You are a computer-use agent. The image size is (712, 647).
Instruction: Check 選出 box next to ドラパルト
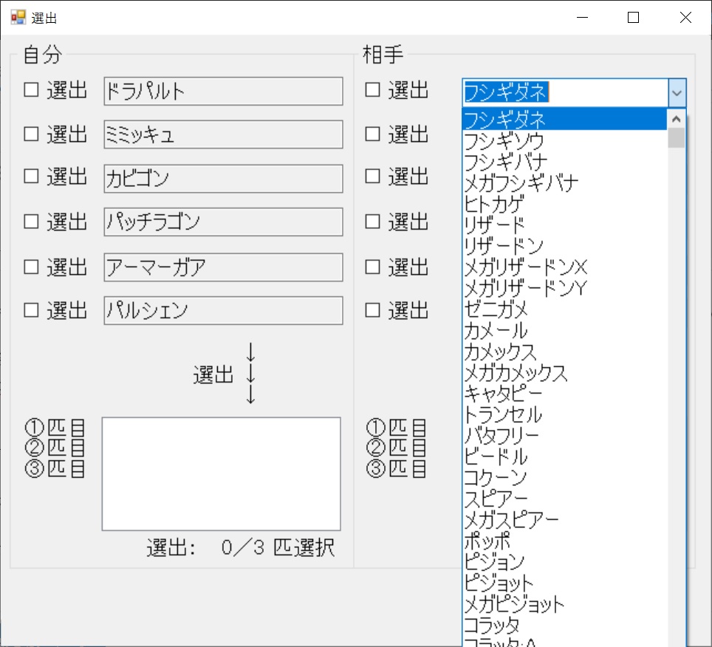(x=31, y=89)
